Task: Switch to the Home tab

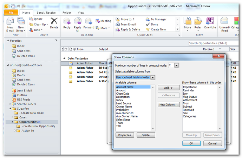Action: tap(26, 13)
